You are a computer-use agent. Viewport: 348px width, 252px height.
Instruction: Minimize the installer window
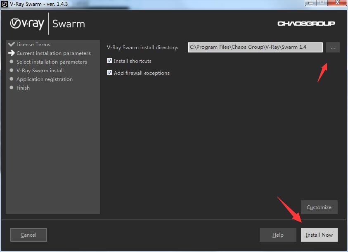310,3
